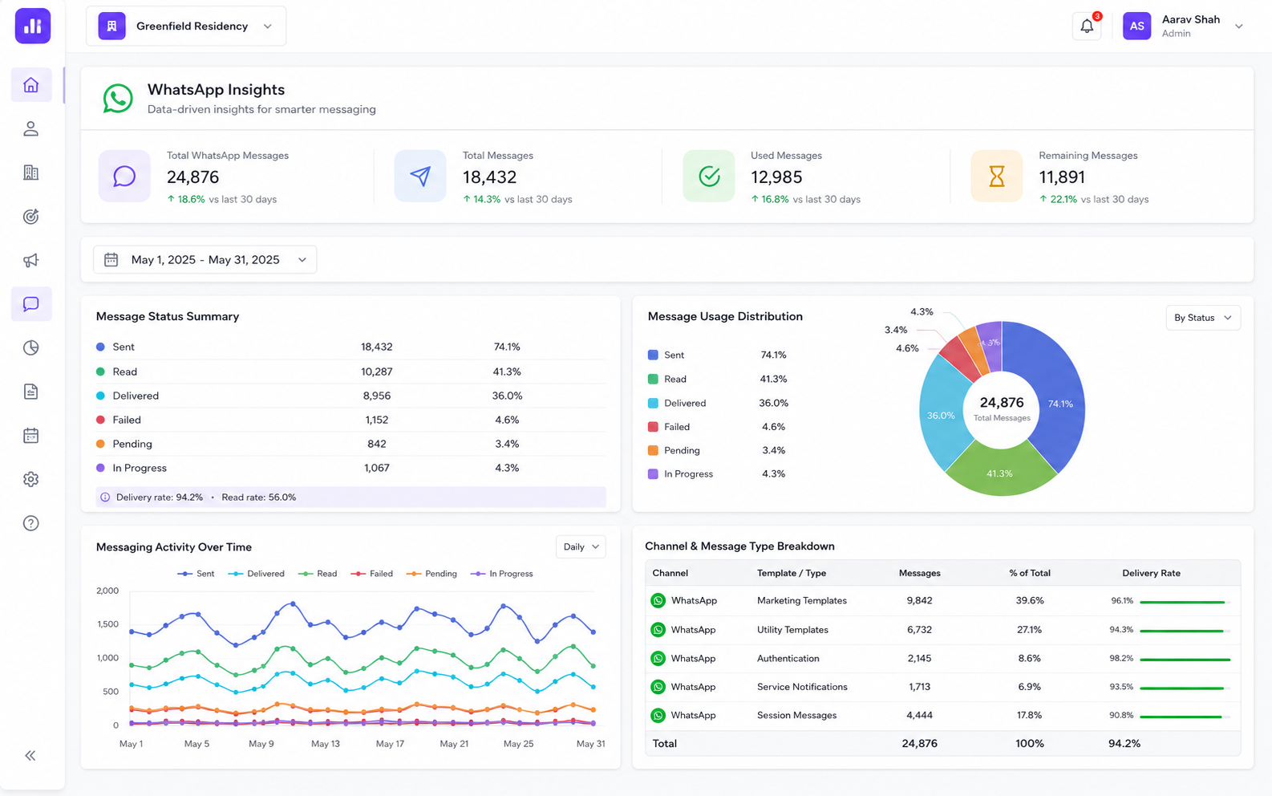Click the Delivery Rate column header

(x=1151, y=573)
